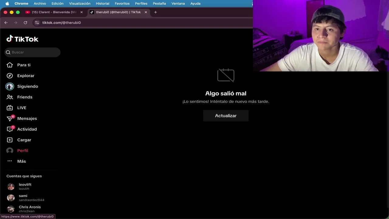
Task: Click the Cargar plus icon
Action: coord(10,140)
